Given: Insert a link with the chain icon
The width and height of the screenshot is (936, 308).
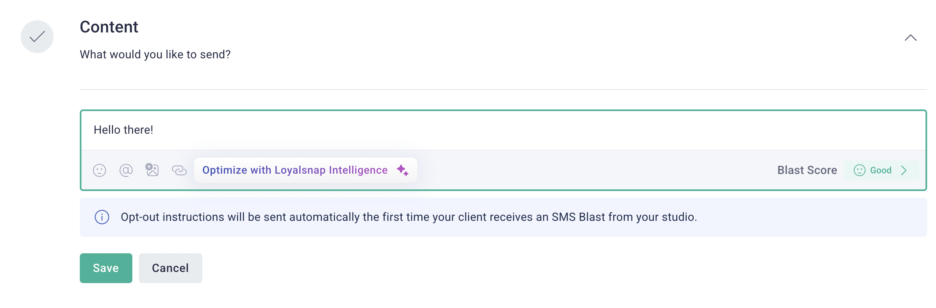Looking at the screenshot, I should tap(179, 170).
